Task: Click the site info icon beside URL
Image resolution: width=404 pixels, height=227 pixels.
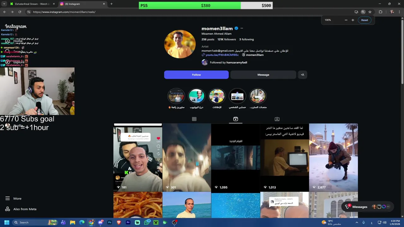Action: (x=29, y=12)
